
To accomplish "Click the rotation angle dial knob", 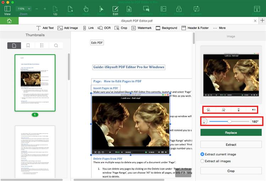I will (x=204, y=121).
